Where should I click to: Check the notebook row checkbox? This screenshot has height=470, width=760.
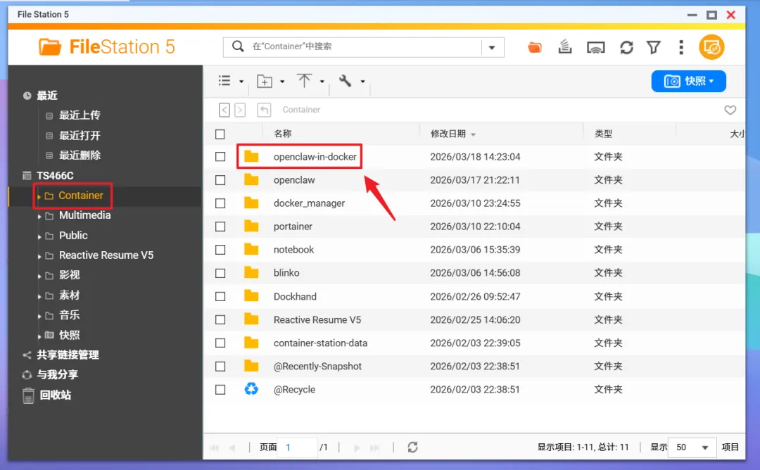[x=220, y=250]
